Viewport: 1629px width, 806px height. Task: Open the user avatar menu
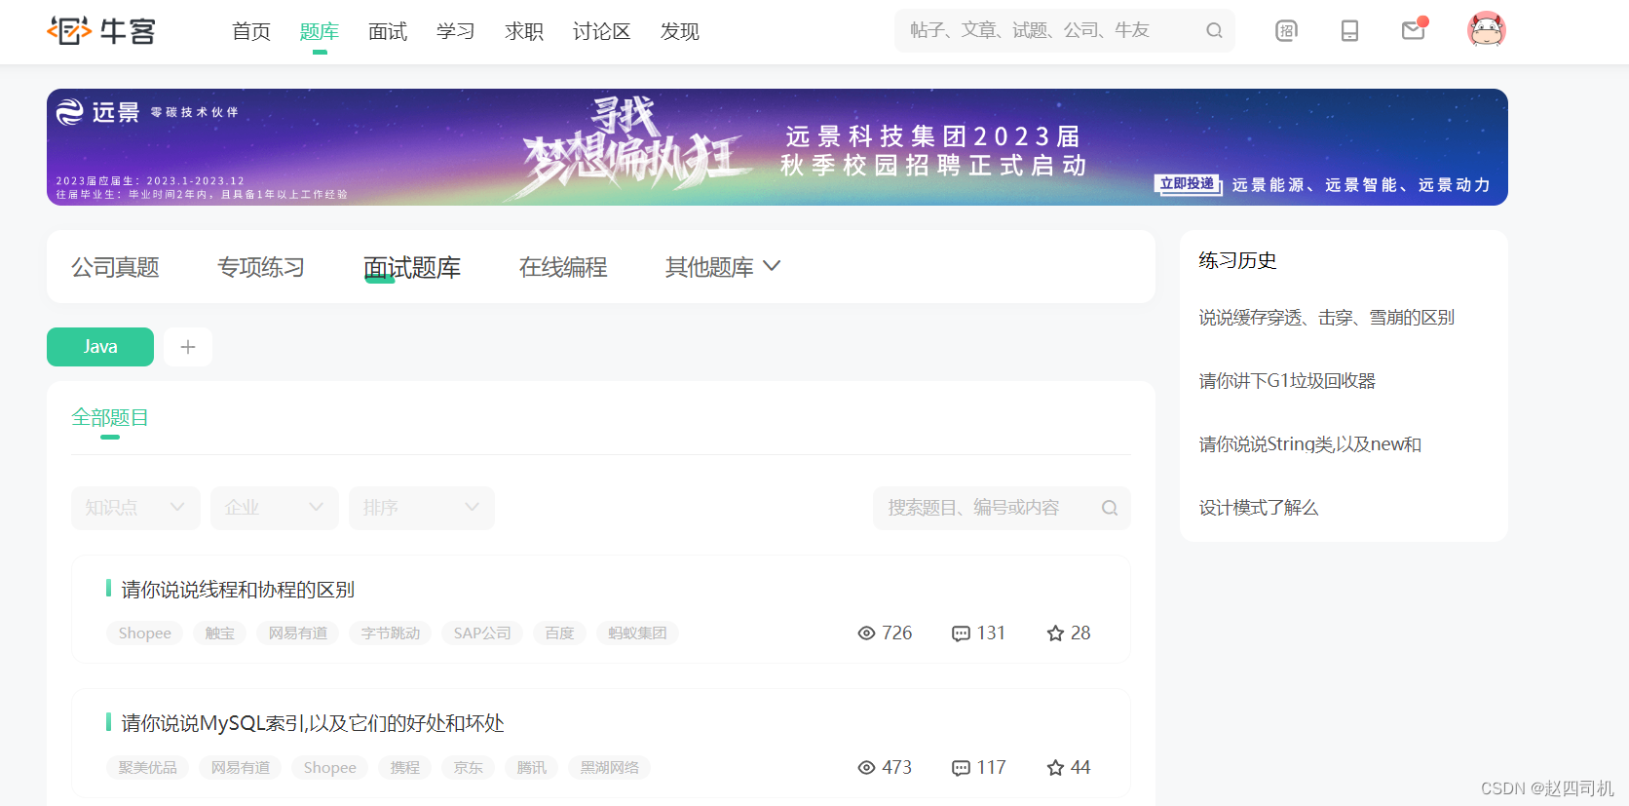[1487, 30]
